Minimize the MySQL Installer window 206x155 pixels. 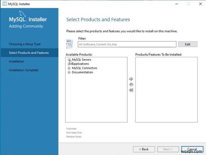177,4
